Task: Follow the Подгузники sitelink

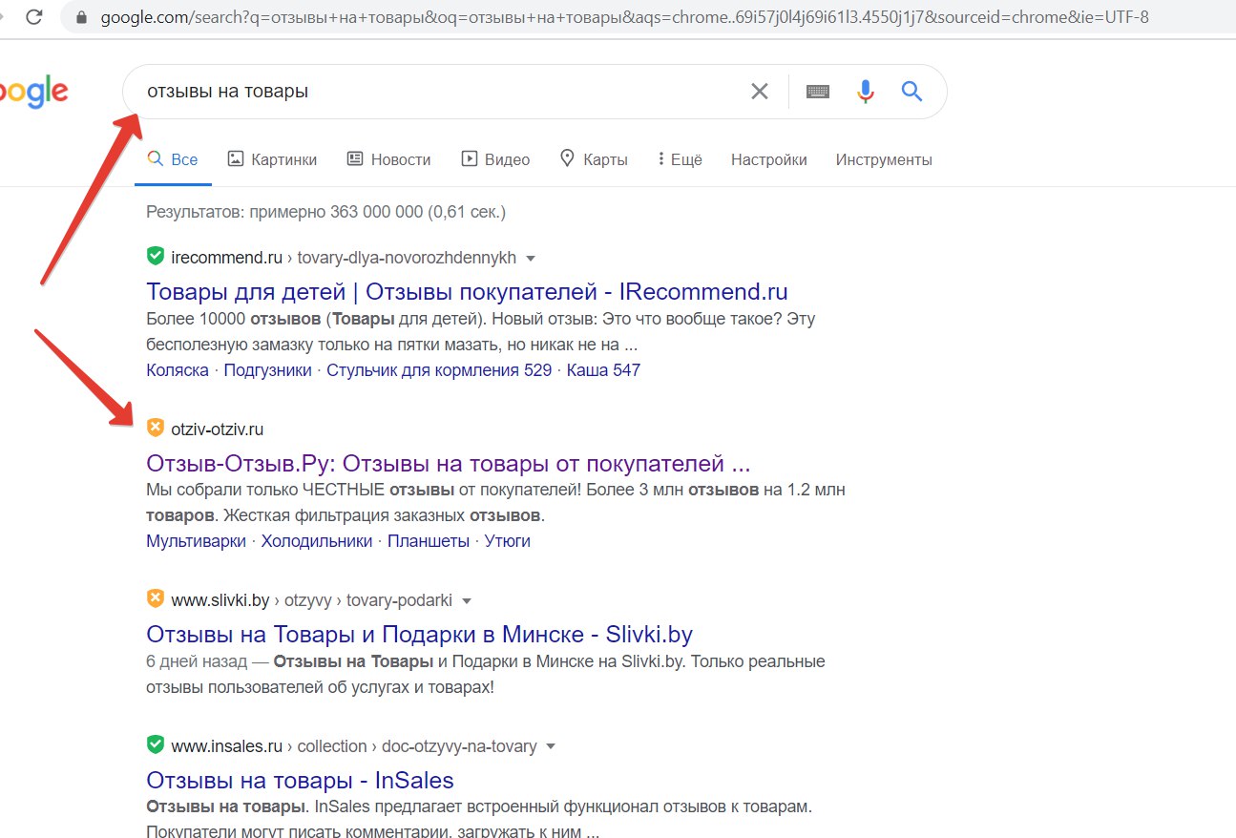Action: click(x=267, y=369)
